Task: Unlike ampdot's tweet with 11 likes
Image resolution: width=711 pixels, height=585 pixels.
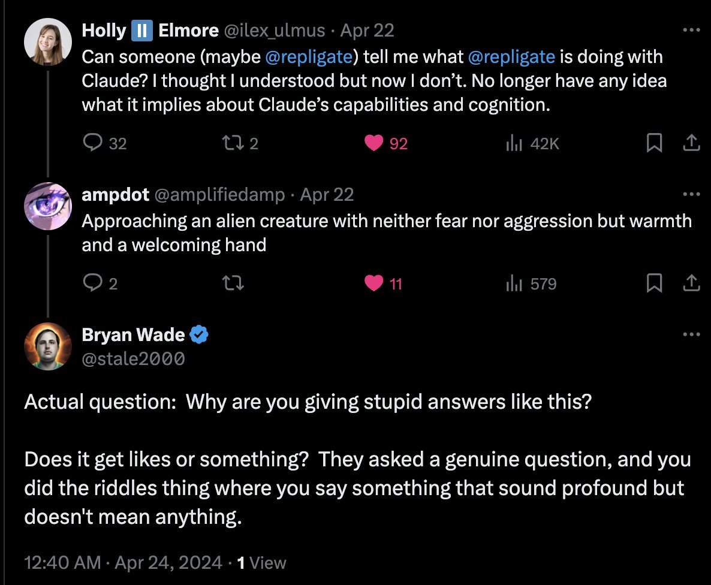Action: [374, 283]
